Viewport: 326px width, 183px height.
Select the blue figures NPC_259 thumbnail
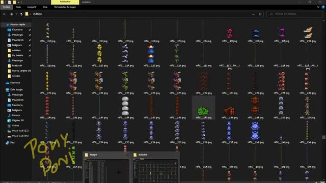click(x=229, y=131)
